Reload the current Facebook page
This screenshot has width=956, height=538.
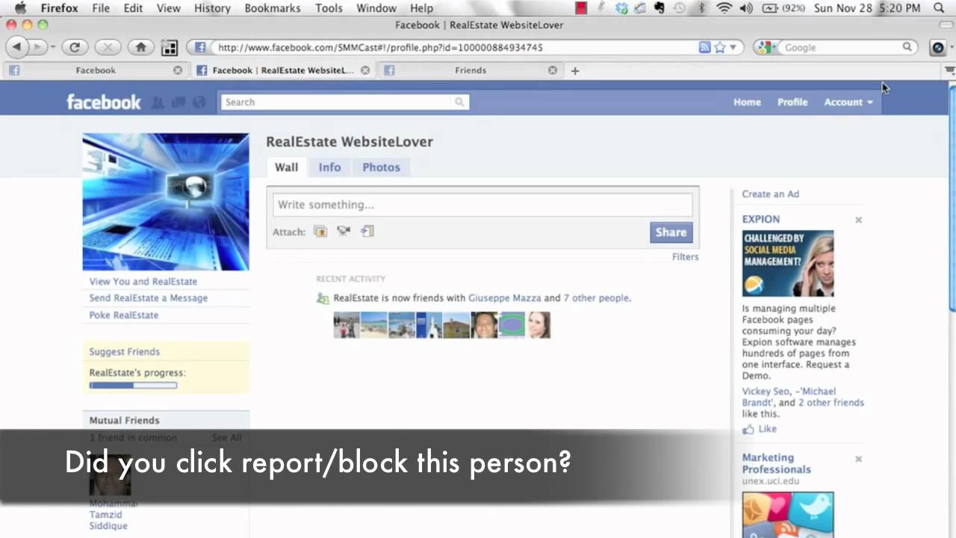point(75,47)
